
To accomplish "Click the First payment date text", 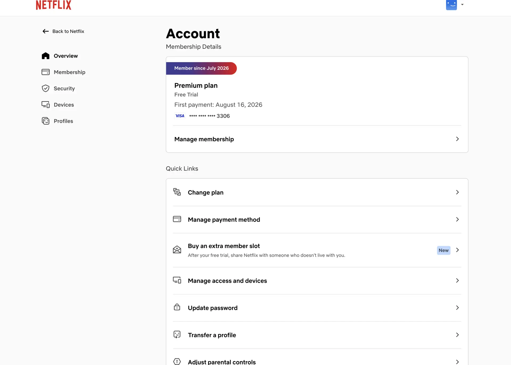I will (x=218, y=105).
